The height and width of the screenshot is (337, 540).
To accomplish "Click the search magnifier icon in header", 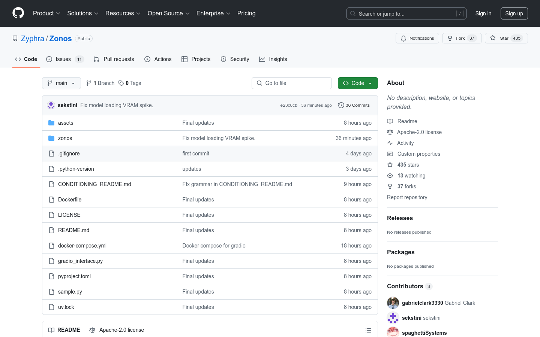I will (353, 13).
